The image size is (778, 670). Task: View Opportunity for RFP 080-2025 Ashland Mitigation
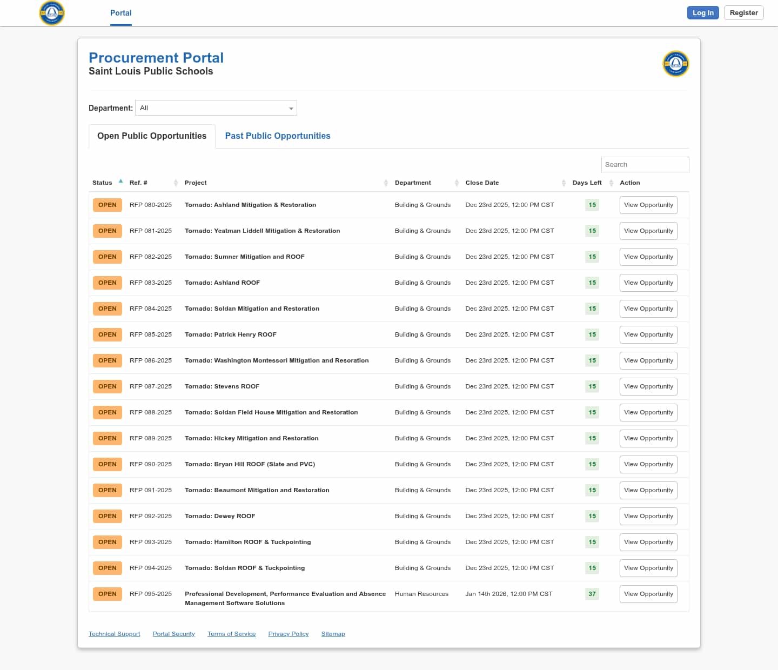tap(648, 205)
